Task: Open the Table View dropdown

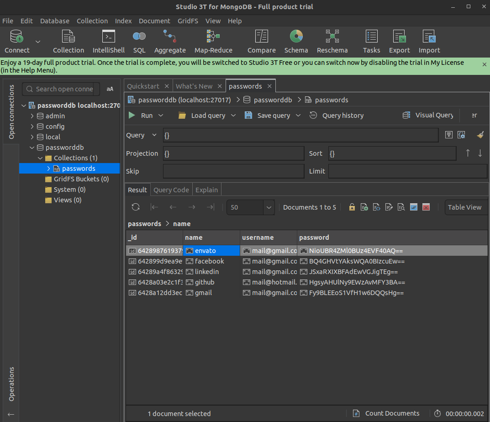Action: pyautogui.click(x=465, y=207)
